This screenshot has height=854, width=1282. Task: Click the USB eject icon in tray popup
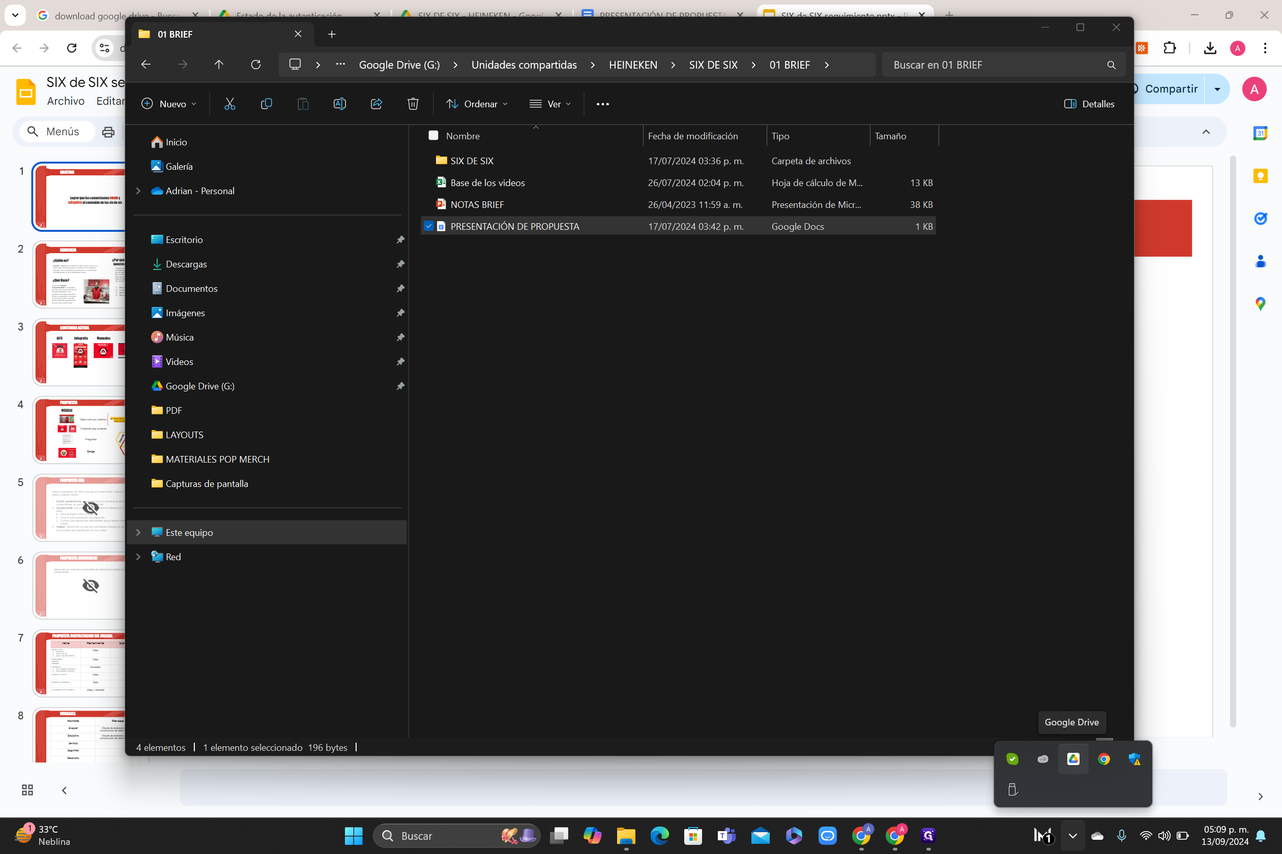1012,789
